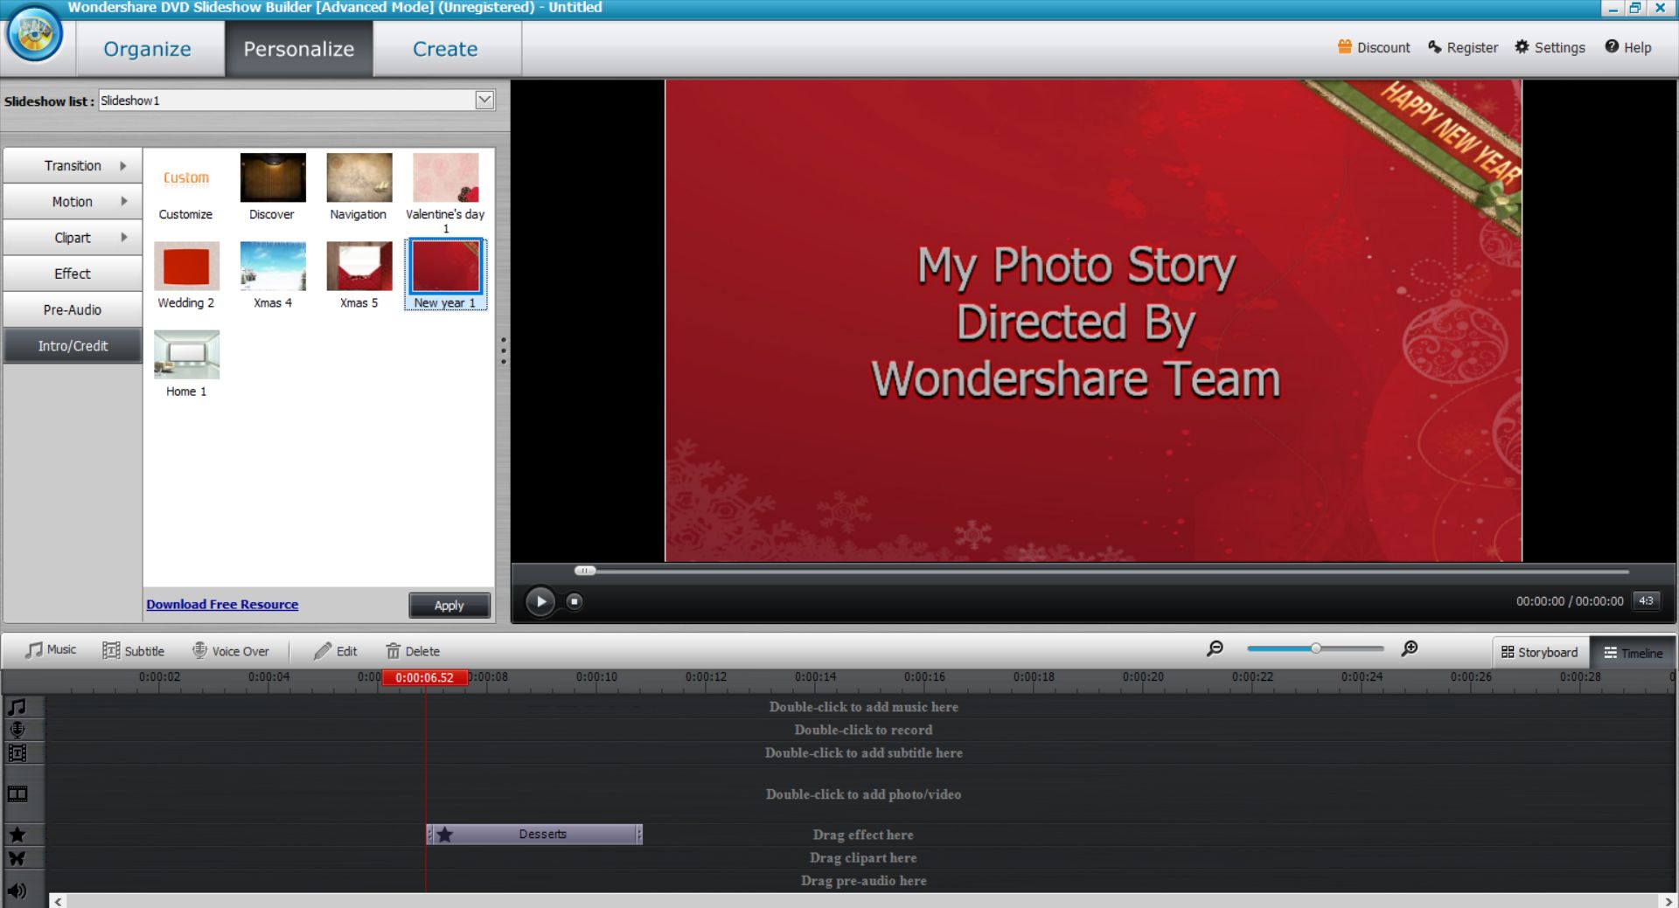
Task: Switch to the Timeline view
Action: pyautogui.click(x=1634, y=652)
